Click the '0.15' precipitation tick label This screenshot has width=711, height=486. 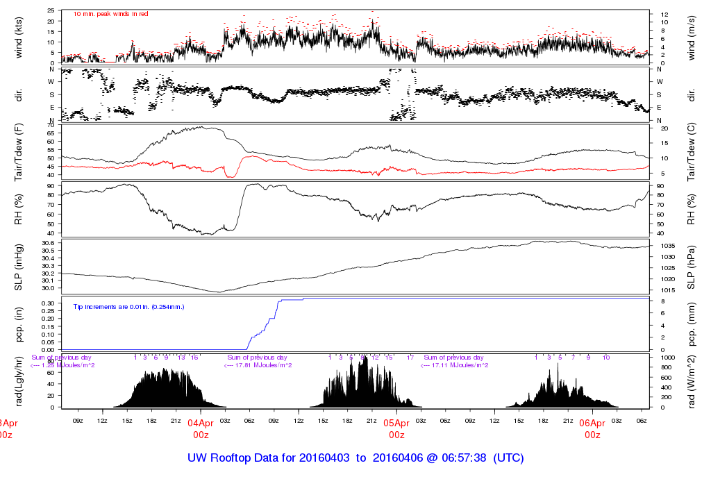(48, 326)
